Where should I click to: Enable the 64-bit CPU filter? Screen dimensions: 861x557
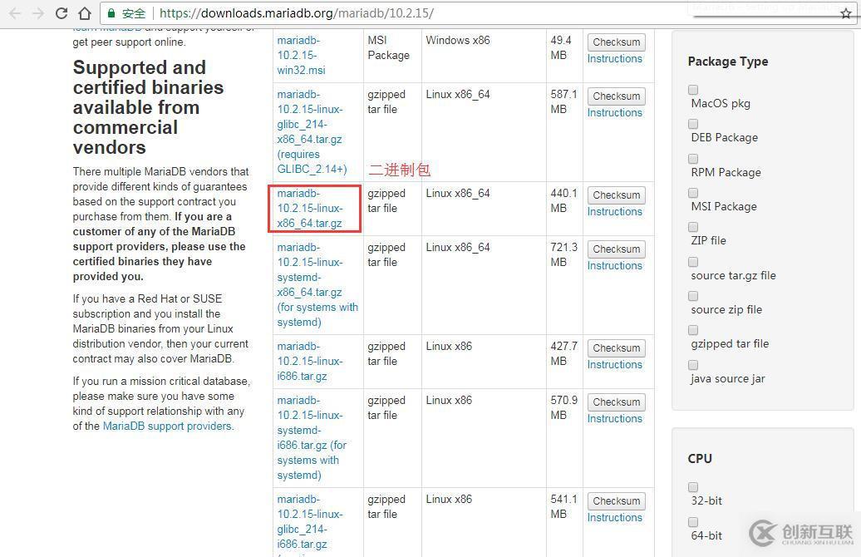[x=693, y=521]
